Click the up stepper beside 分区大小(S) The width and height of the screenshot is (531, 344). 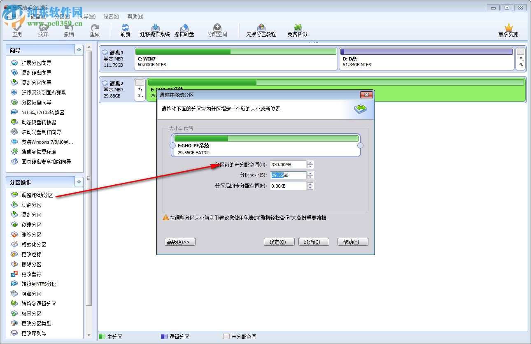[310, 173]
